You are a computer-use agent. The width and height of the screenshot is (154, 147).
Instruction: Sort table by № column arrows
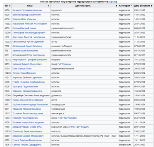(10, 6)
